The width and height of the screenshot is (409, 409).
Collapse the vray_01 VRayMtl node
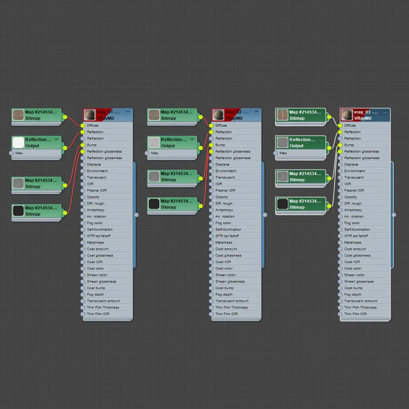point(128,112)
